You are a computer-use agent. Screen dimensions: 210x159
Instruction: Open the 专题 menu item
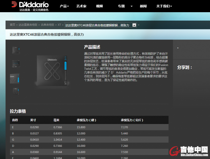pos(121,6)
